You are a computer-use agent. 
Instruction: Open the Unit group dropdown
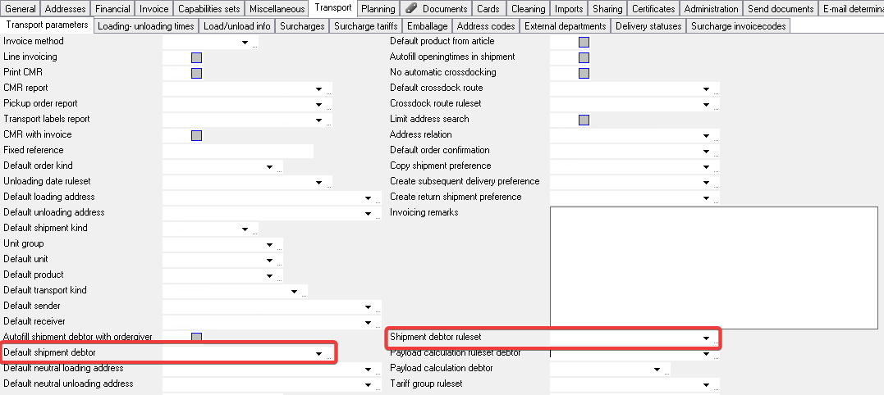click(x=269, y=245)
